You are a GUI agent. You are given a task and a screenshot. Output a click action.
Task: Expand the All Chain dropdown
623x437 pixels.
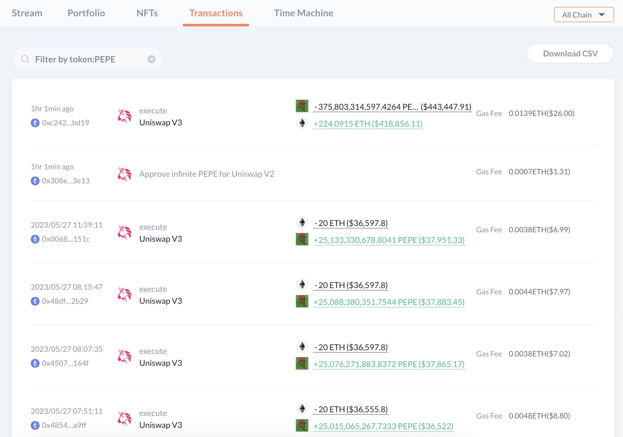[x=584, y=15]
